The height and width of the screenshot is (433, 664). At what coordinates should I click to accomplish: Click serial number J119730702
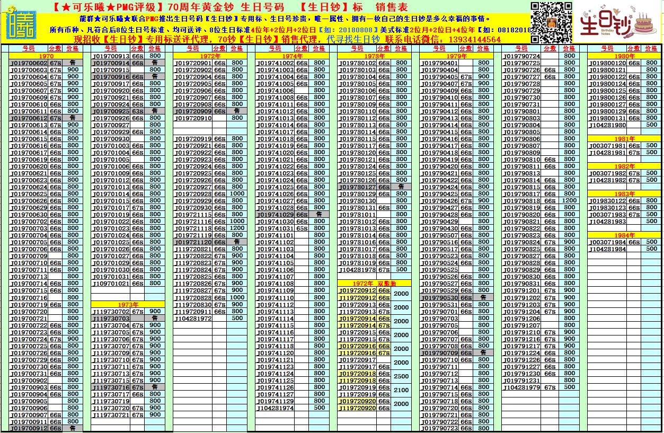111,312
